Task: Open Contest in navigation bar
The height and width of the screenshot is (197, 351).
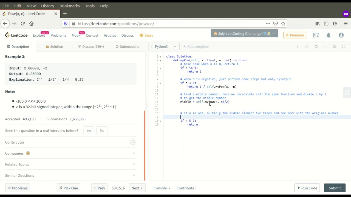Action: pyautogui.click(x=92, y=35)
